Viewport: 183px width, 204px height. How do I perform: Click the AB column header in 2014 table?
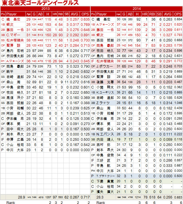click(130, 14)
